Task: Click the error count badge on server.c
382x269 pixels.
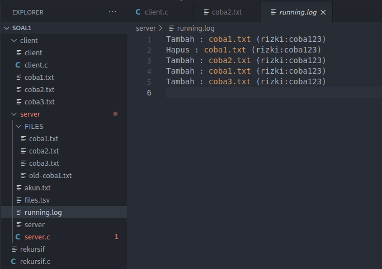Action: click(x=116, y=237)
